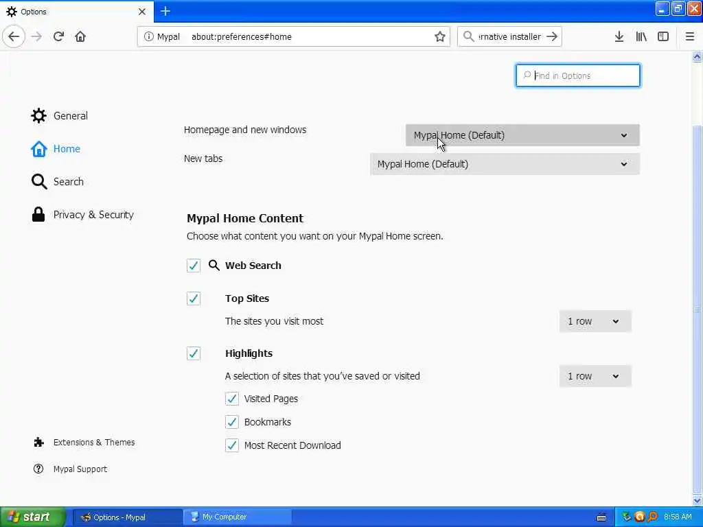The image size is (703, 527).
Task: Click the vertical scrollbar thumb
Action: point(698,308)
